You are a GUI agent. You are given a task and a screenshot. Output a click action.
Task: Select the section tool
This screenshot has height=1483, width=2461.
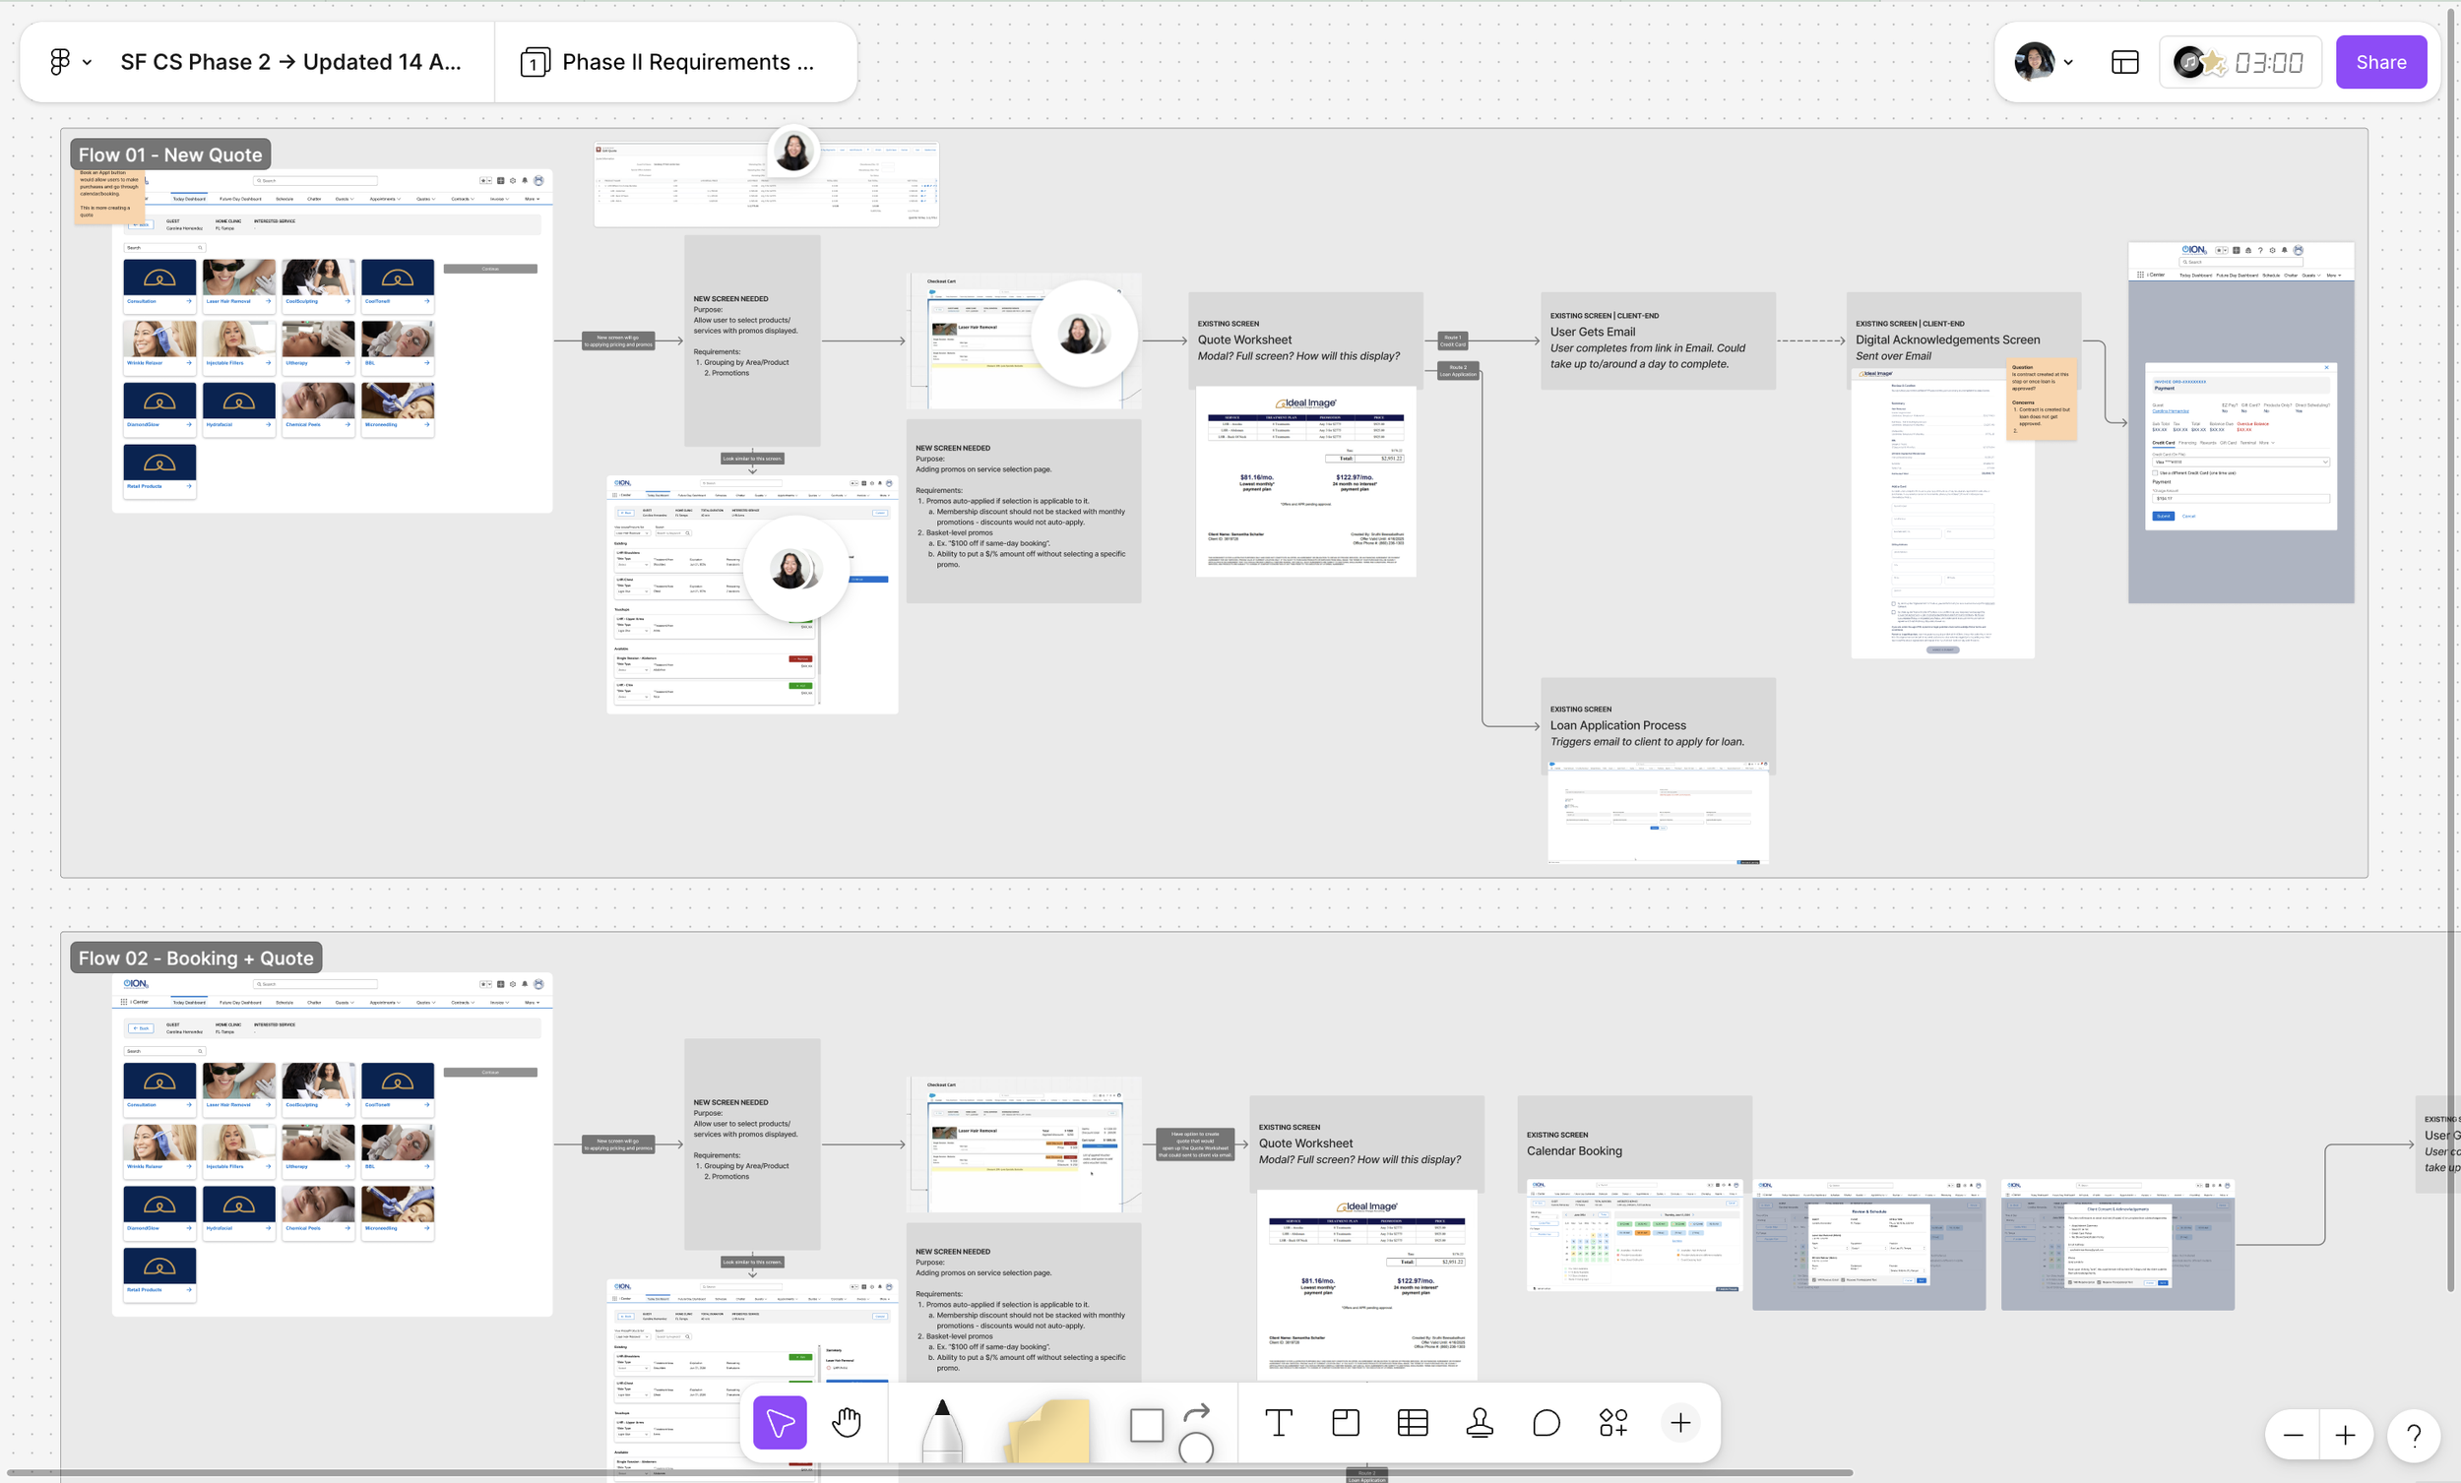click(1346, 1422)
